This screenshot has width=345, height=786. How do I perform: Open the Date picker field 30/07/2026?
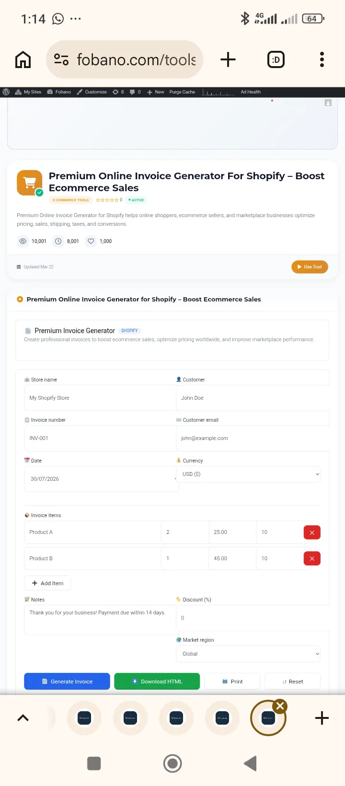[x=102, y=479]
